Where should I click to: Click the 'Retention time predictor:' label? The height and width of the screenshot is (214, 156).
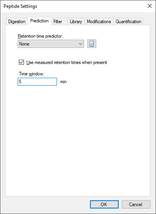tap(40, 36)
